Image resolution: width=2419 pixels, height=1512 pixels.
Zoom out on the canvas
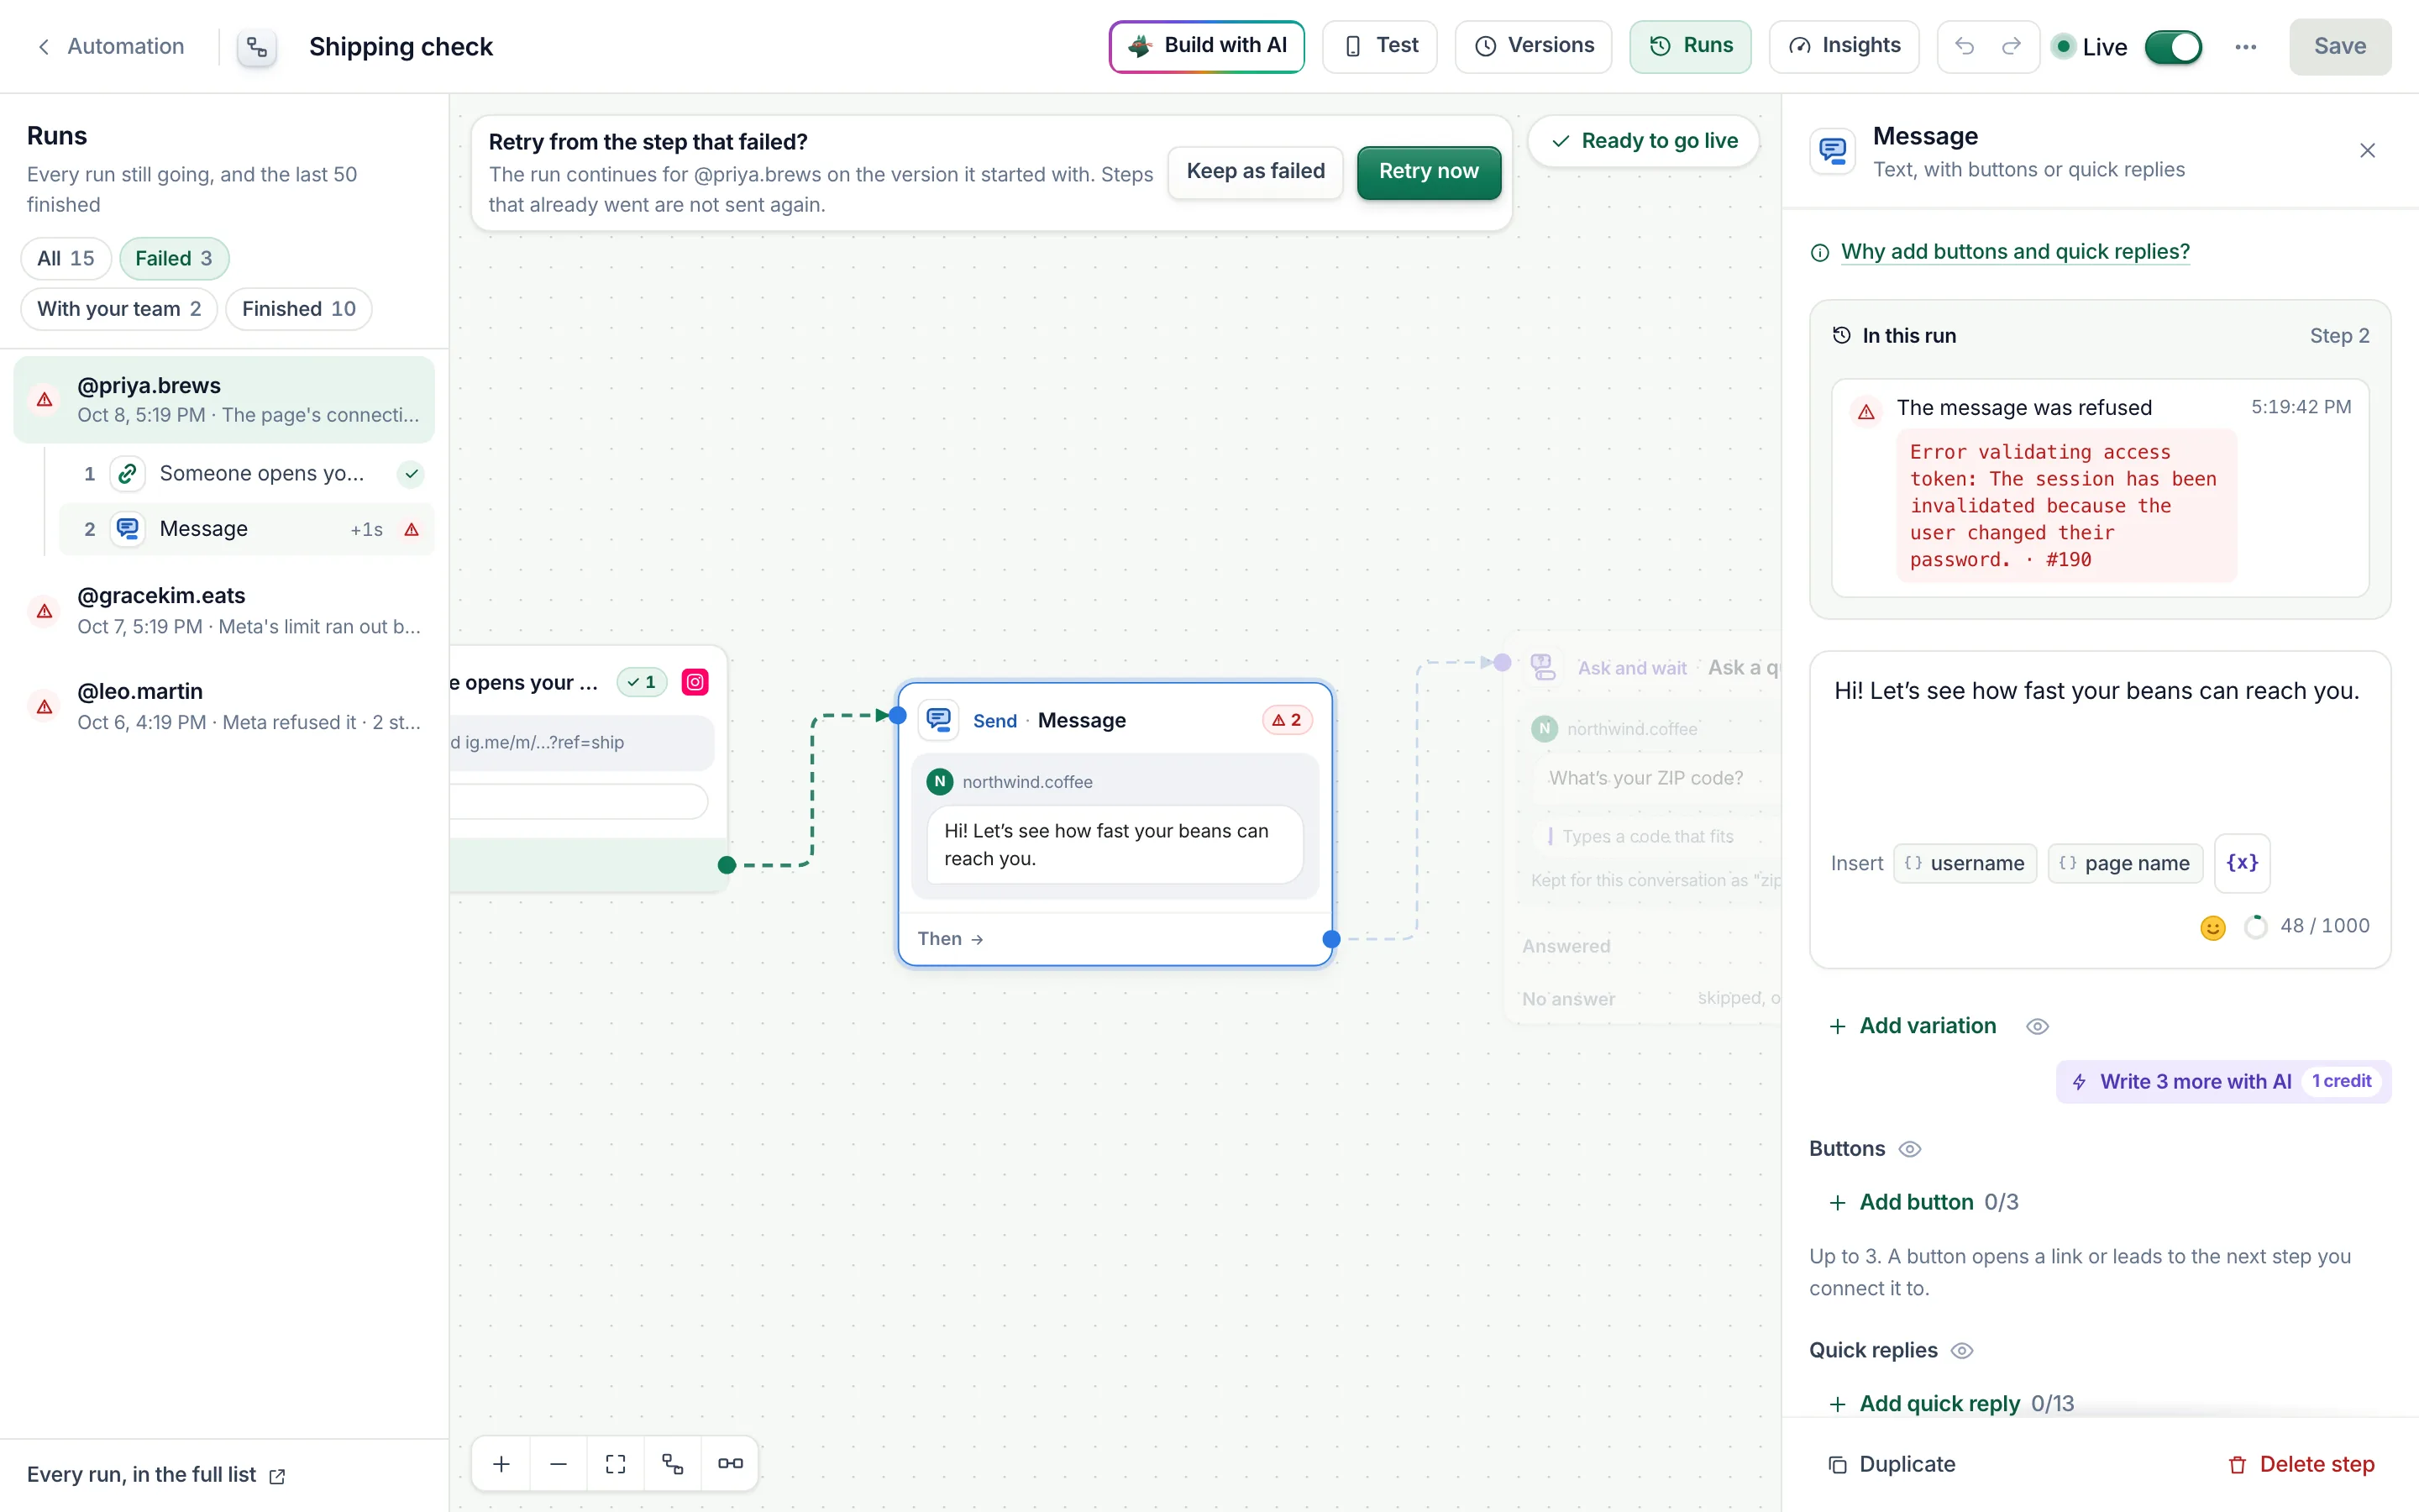point(559,1464)
